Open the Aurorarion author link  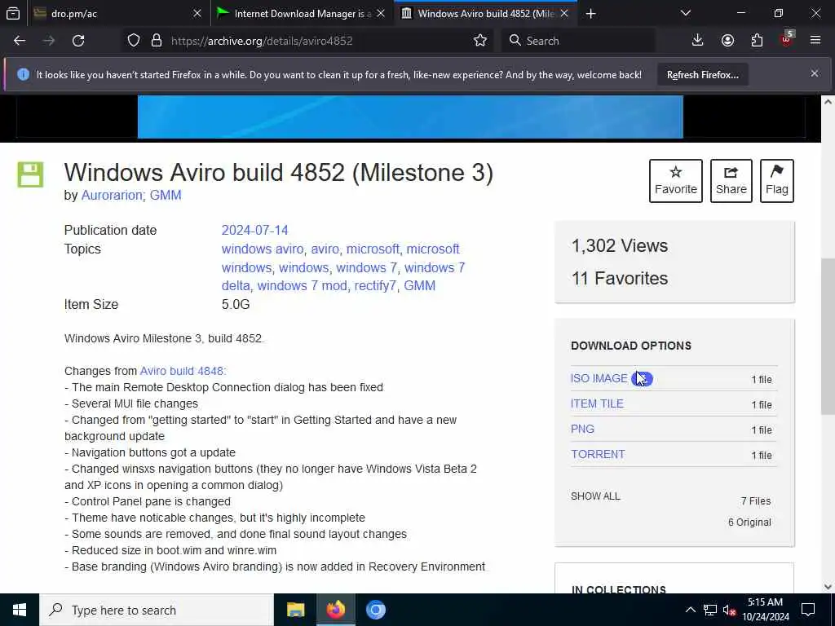pos(113,196)
